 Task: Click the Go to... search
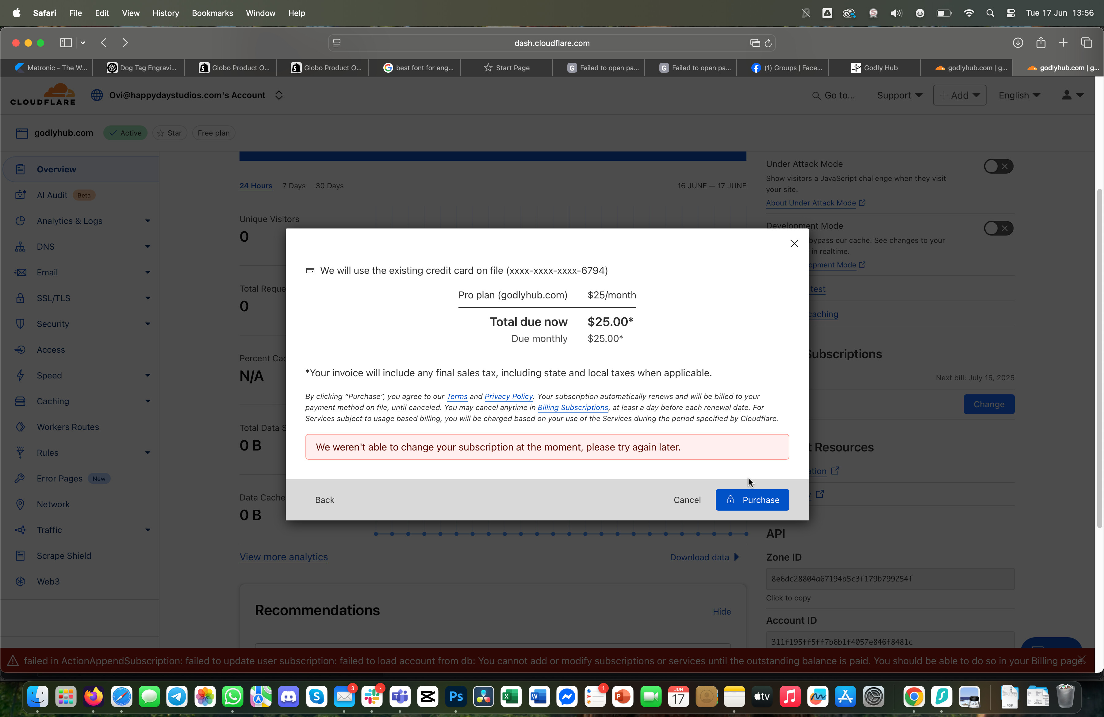834,96
